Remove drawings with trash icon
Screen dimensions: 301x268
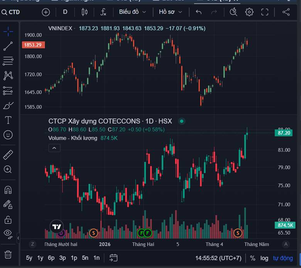click(x=8, y=254)
